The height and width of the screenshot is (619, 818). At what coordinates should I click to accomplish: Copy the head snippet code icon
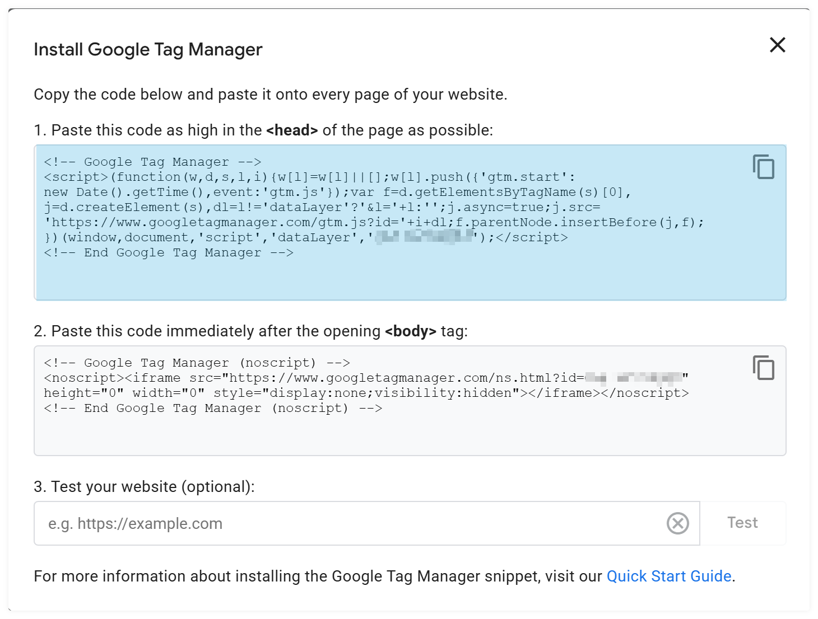[764, 167]
